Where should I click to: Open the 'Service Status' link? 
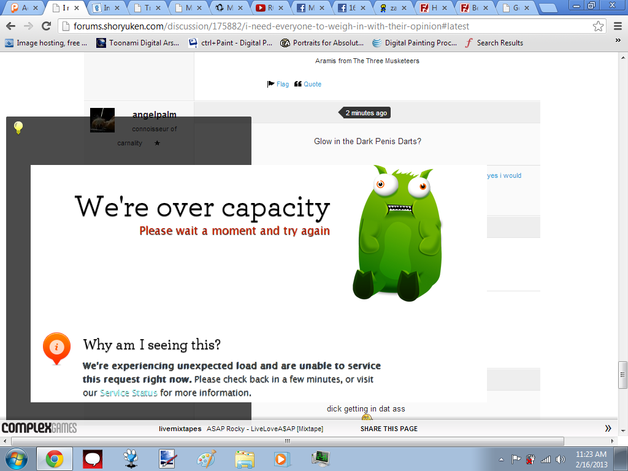pos(129,393)
